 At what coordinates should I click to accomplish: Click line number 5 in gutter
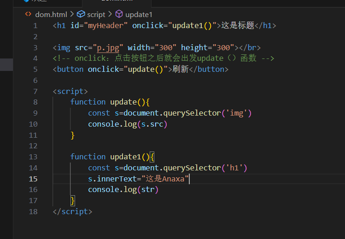35,70
